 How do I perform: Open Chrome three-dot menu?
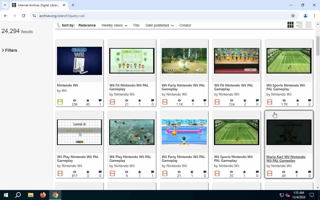pyautogui.click(x=314, y=16)
